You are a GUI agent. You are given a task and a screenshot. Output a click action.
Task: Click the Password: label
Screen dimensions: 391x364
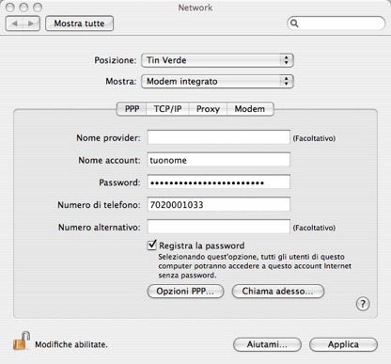tap(119, 182)
